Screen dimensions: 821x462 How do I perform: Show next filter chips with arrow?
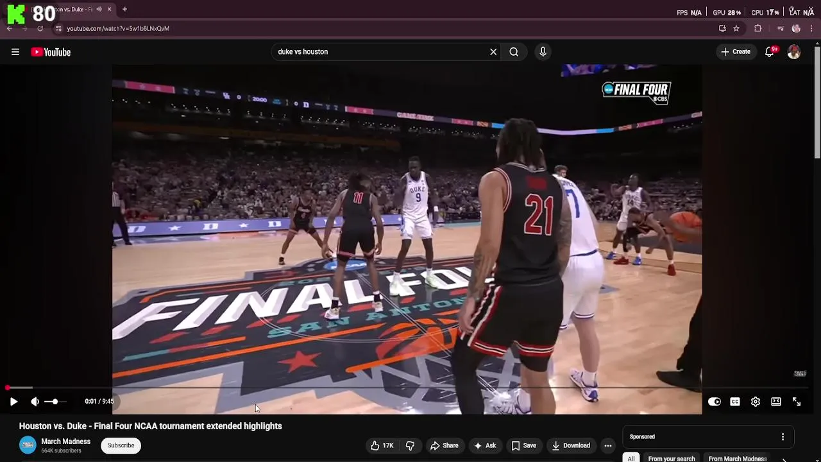(784, 459)
